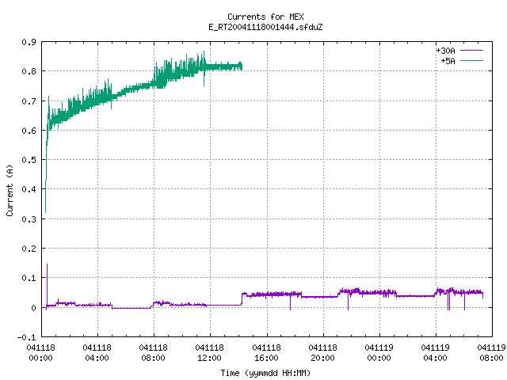The height and width of the screenshot is (380, 507).
Task: Click the 0.4 y-axis tick label
Action: coord(29,189)
